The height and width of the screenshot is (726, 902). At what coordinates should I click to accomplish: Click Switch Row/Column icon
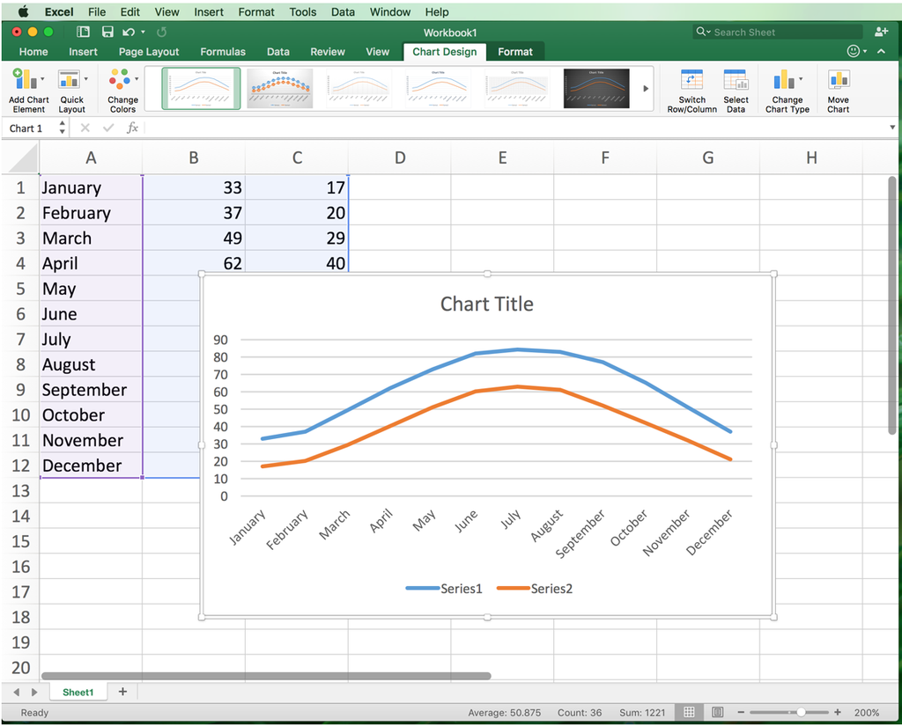tap(691, 79)
